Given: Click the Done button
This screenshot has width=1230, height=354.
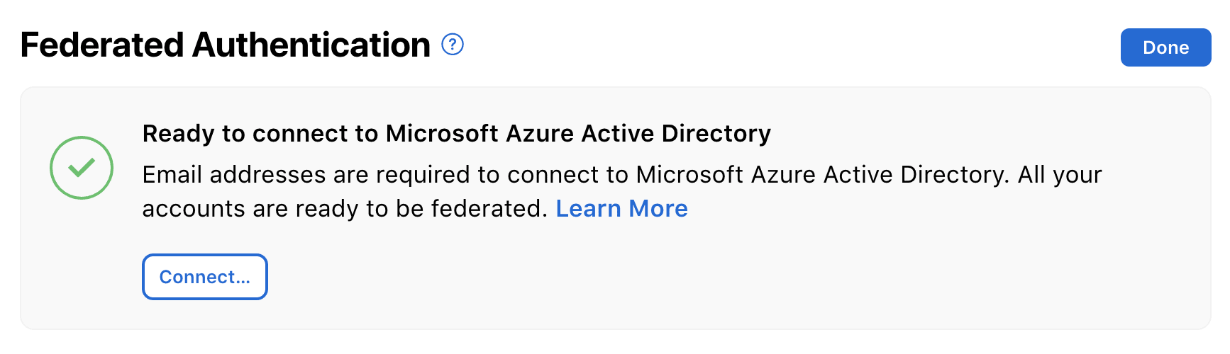Looking at the screenshot, I should (1165, 47).
